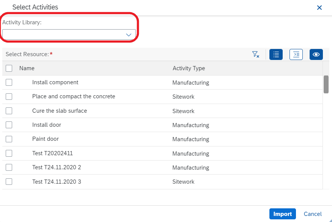The height and width of the screenshot is (222, 332).
Task: Tick the Install component checkbox
Action: [x=9, y=82]
